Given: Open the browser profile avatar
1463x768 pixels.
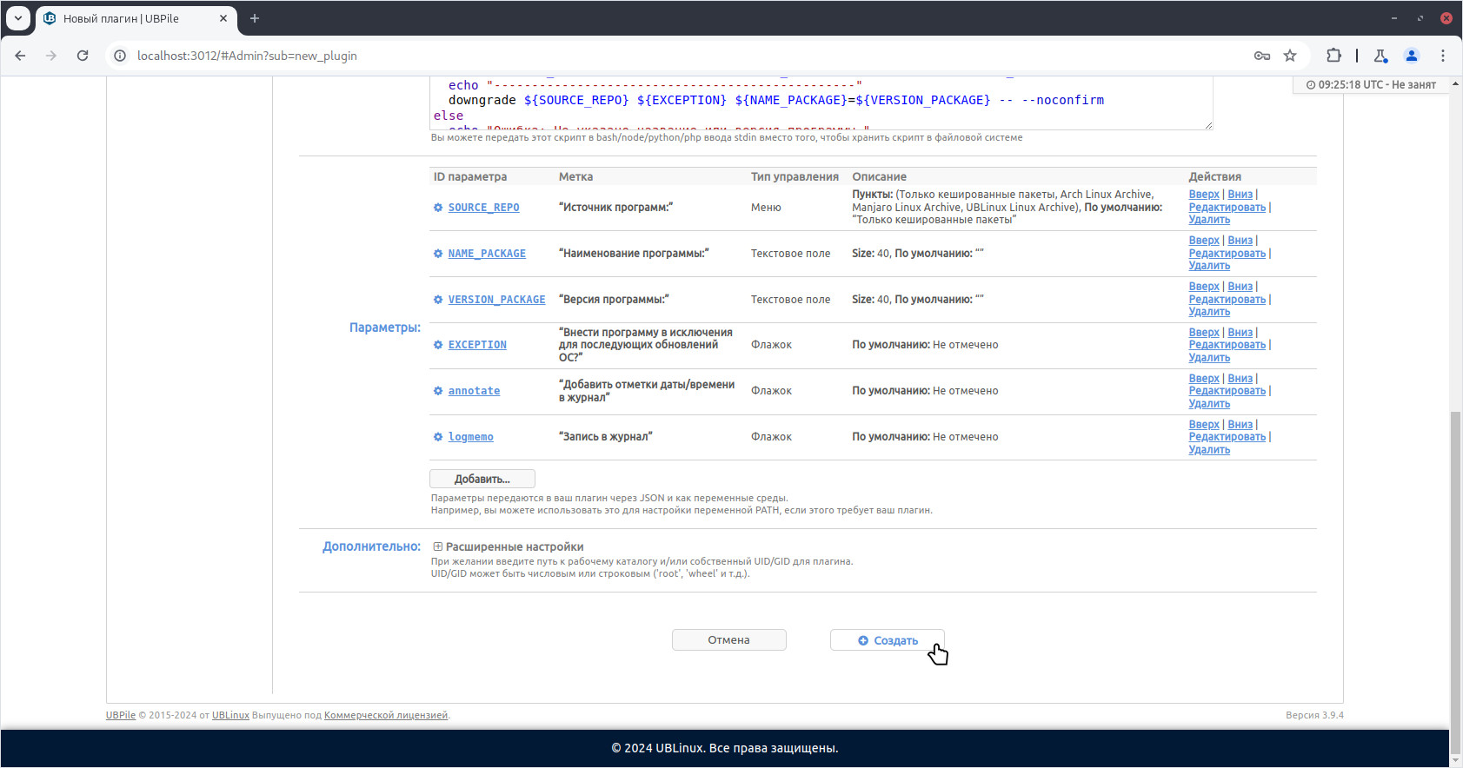Looking at the screenshot, I should (x=1412, y=56).
